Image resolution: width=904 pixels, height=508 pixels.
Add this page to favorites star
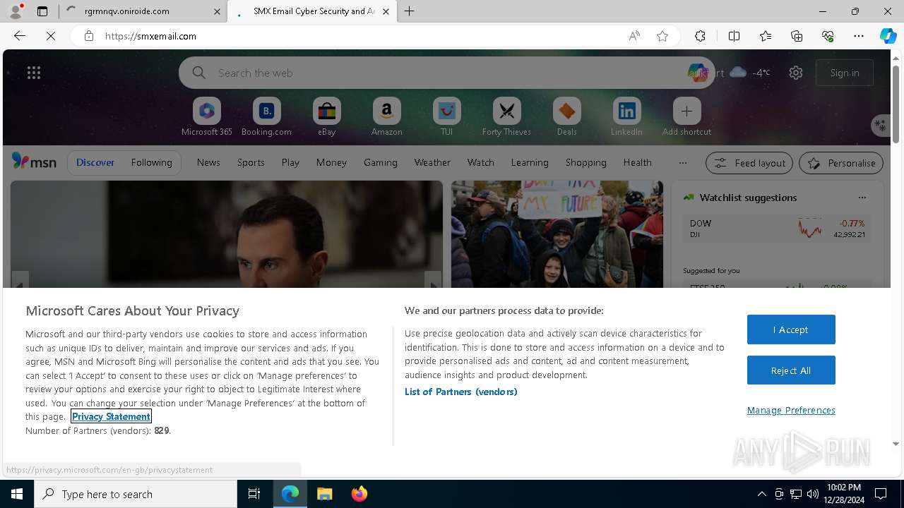tap(662, 36)
